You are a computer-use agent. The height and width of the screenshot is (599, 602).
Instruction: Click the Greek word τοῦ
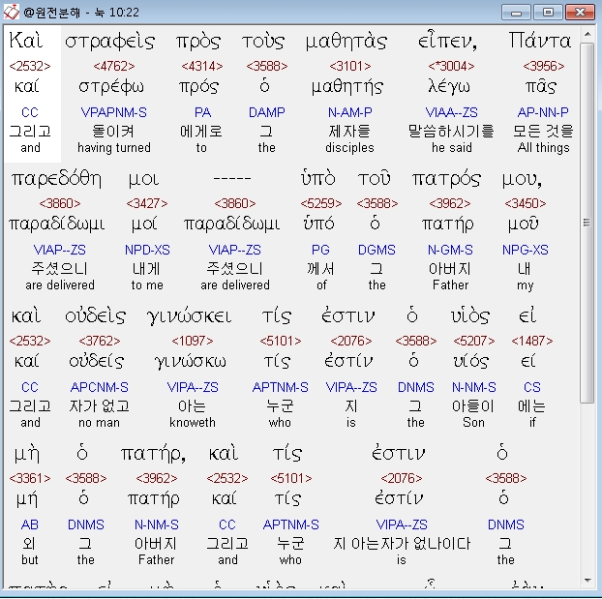click(374, 178)
